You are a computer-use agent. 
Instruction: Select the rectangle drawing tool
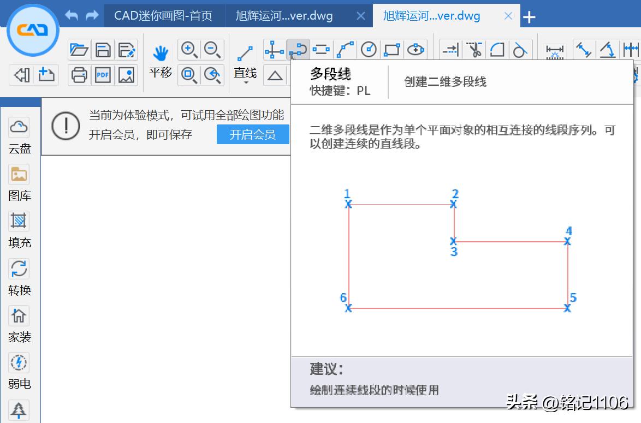[x=392, y=49]
